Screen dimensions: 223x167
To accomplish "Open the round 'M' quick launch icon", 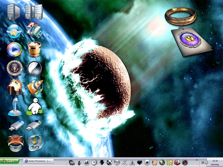I will pos(86,162).
